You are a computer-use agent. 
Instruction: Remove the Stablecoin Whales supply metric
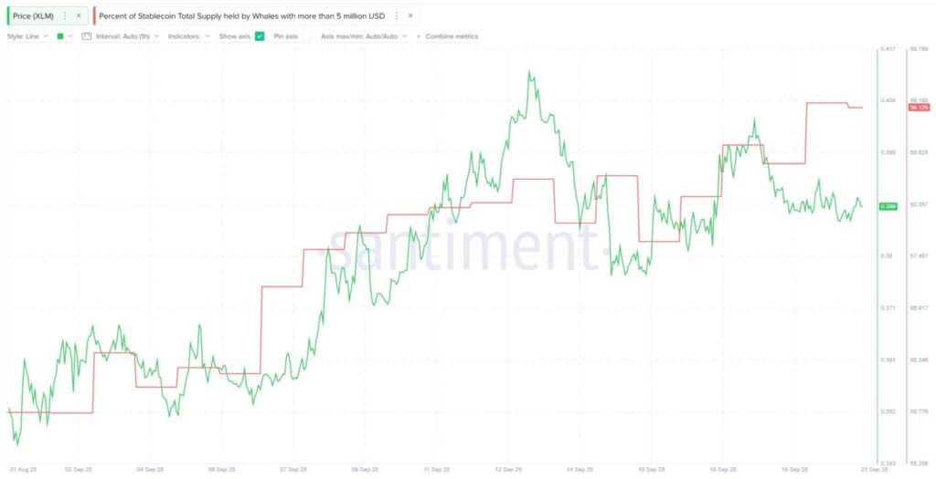[x=410, y=16]
